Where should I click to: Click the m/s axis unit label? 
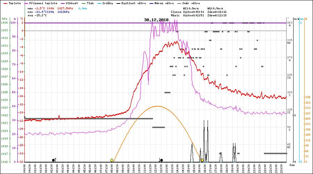pos(297,19)
